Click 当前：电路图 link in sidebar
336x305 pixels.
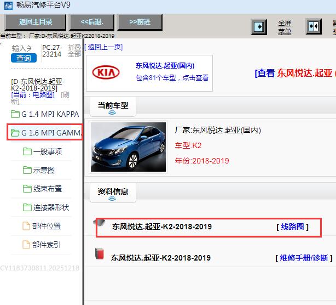click(x=33, y=94)
